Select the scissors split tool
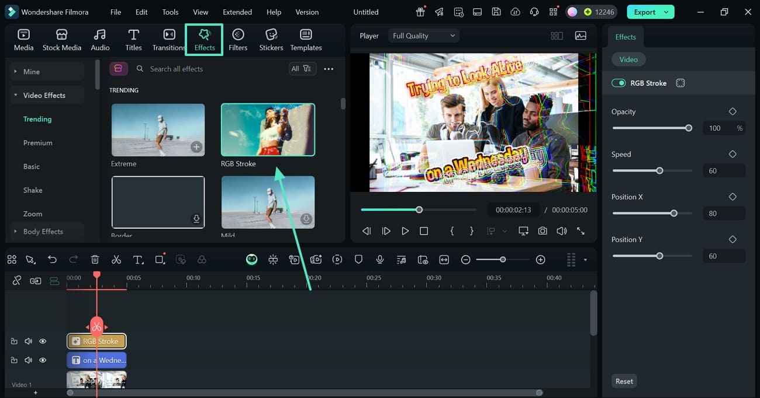The width and height of the screenshot is (760, 398). (x=116, y=259)
